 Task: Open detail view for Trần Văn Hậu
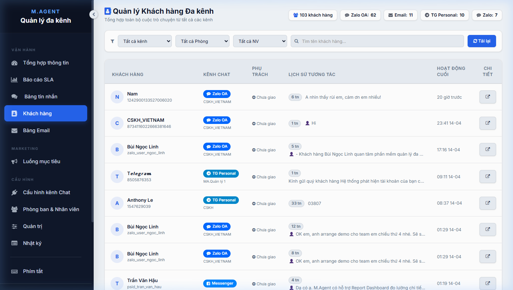(x=487, y=284)
